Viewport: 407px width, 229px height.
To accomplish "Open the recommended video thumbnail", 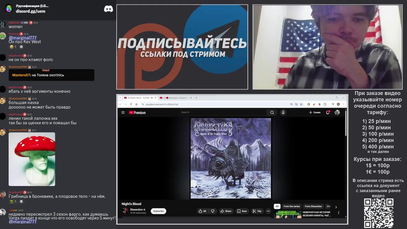I will 288,214.
